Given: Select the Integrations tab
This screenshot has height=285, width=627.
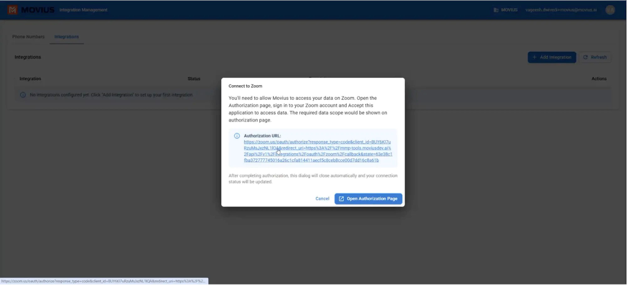Looking at the screenshot, I should pos(67,37).
